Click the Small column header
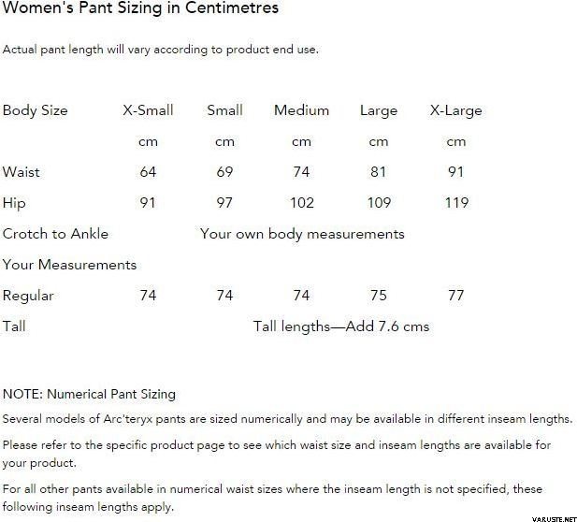 pyautogui.click(x=224, y=110)
